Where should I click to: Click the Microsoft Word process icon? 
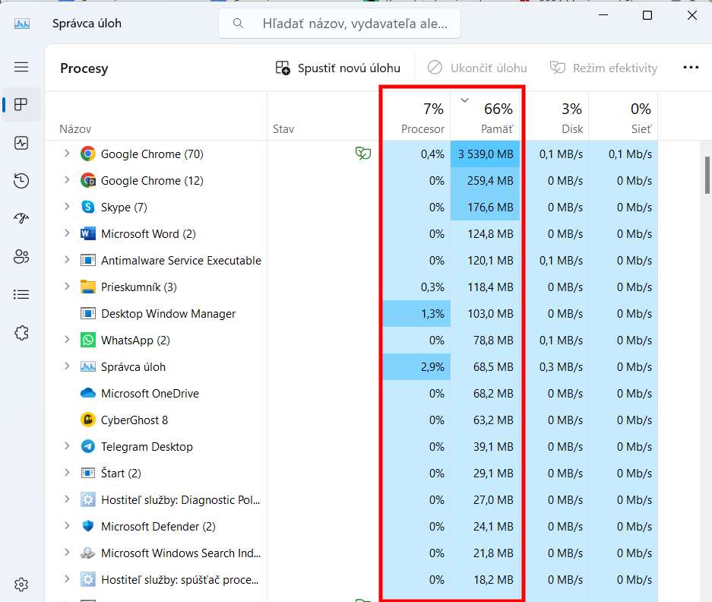pyautogui.click(x=87, y=233)
